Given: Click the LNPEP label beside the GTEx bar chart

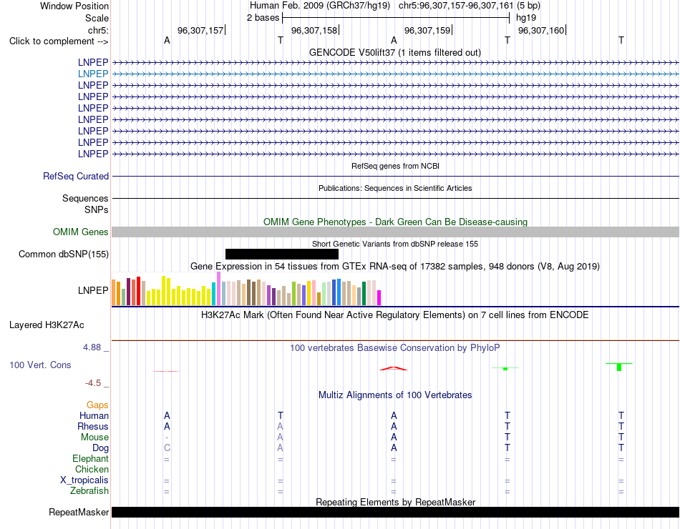Looking at the screenshot, I should point(93,290).
